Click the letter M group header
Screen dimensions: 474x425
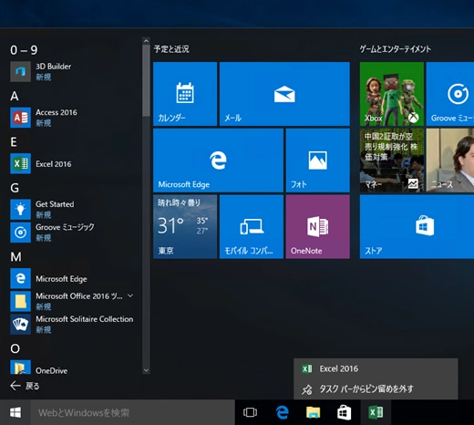(15, 257)
